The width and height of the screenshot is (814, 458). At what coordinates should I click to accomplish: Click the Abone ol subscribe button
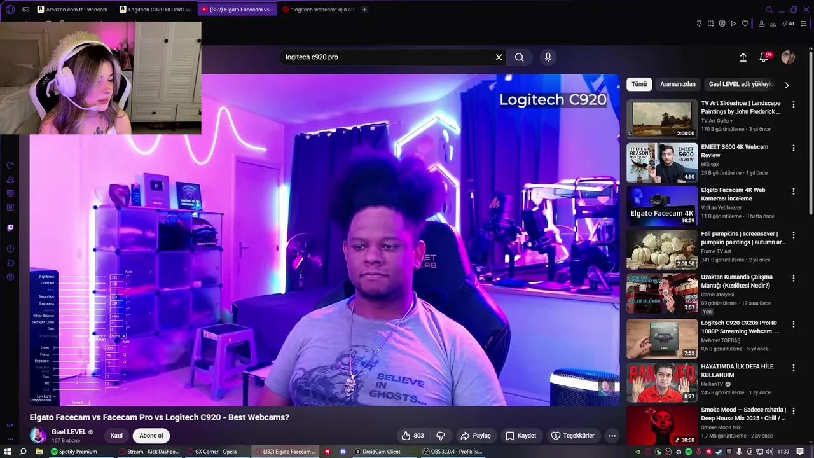[x=151, y=436]
